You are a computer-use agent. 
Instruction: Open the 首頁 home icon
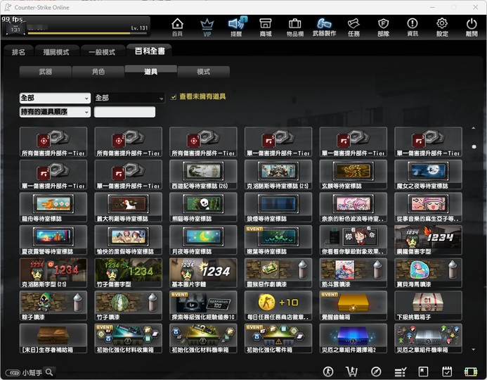coord(177,27)
